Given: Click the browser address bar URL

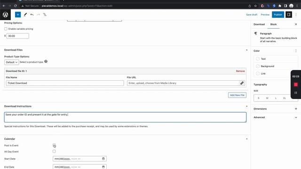Looking at the screenshot, I should [x=77, y=6].
